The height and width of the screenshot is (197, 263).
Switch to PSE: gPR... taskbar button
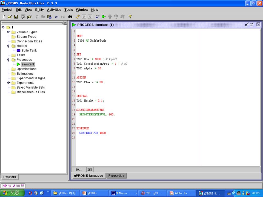click(152, 193)
